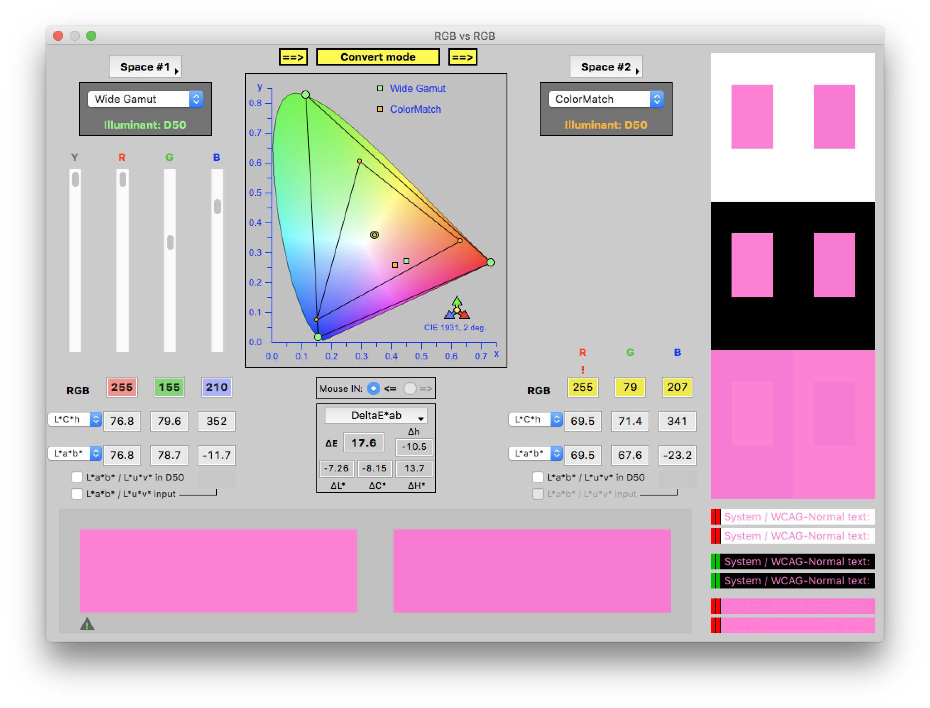The image size is (930, 708).
Task: Click the left ==> arrow button
Action: [x=293, y=57]
